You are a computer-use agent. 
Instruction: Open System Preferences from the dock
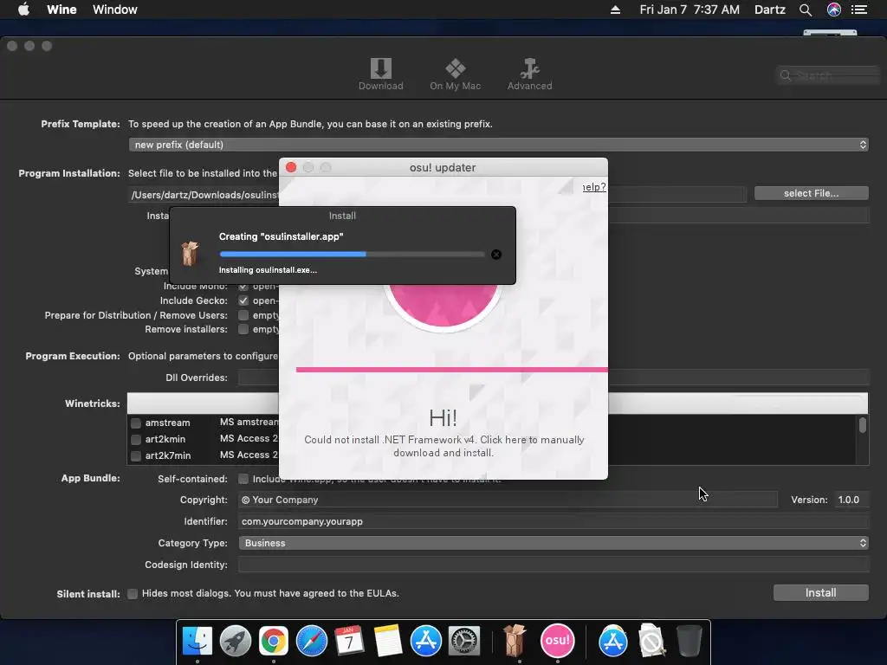click(464, 642)
